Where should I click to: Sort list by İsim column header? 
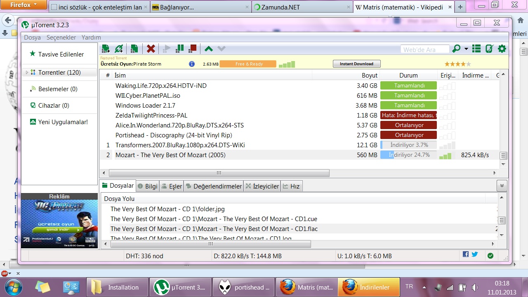[x=212, y=75]
